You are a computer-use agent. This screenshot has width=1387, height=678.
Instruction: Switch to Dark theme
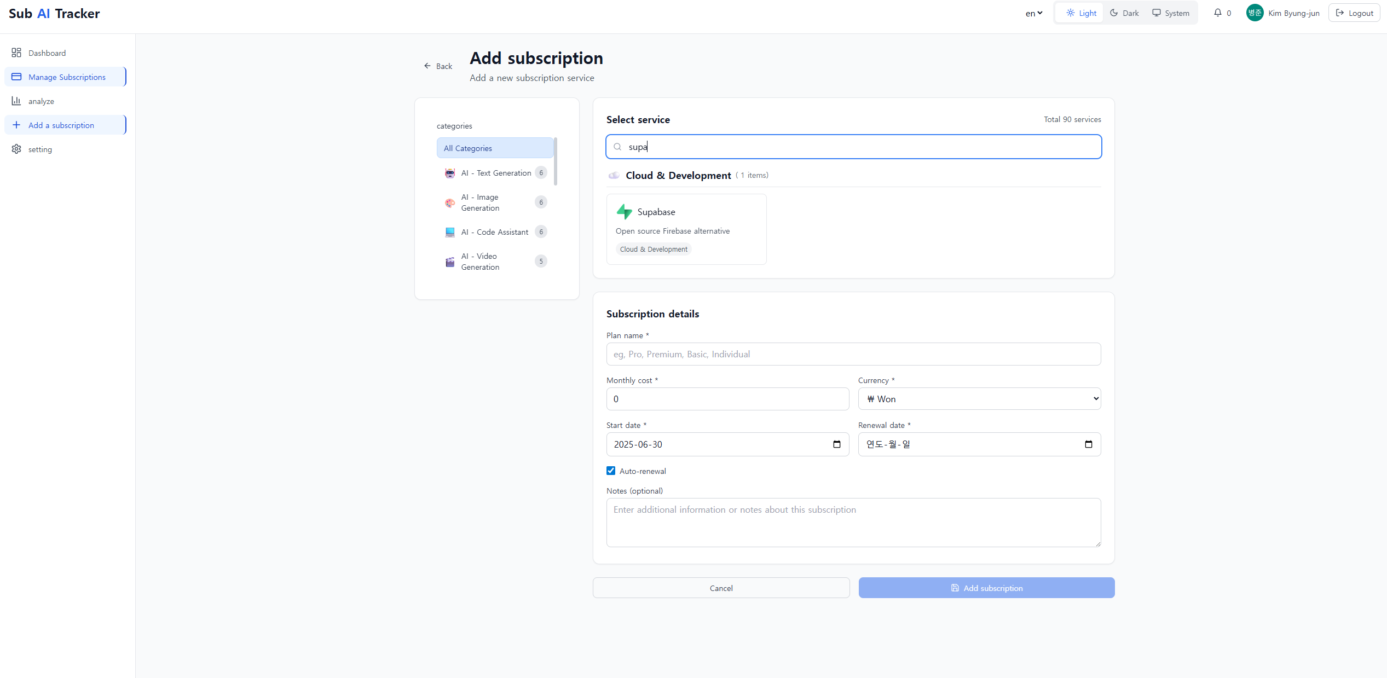click(x=1124, y=13)
